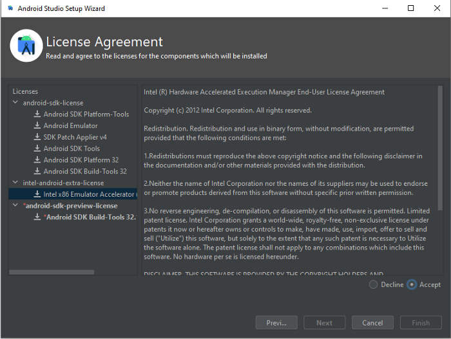Click download icon beside Android Emulator

37,125
